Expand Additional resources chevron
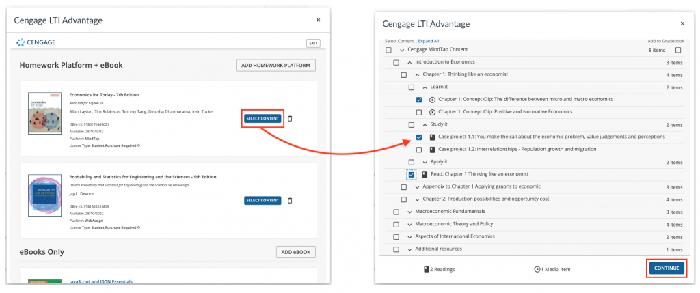Screen dimensions: 700x293 [x=409, y=249]
